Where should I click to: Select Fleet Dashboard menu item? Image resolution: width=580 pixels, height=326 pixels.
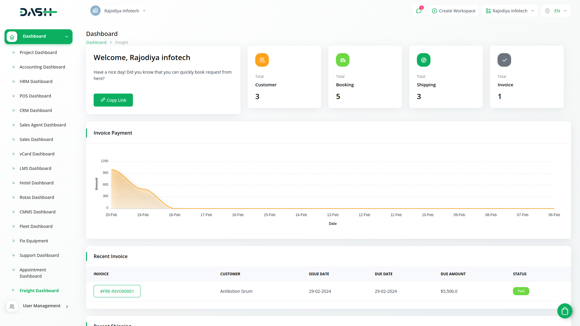point(36,226)
